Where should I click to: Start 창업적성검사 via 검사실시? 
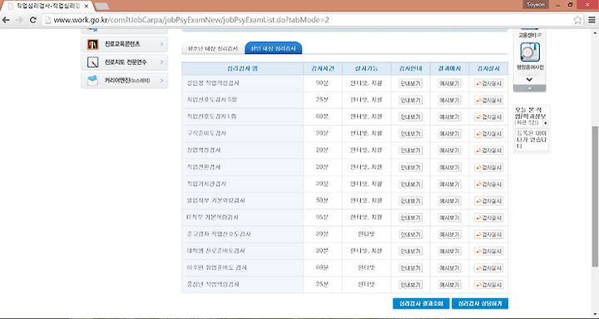tap(488, 151)
